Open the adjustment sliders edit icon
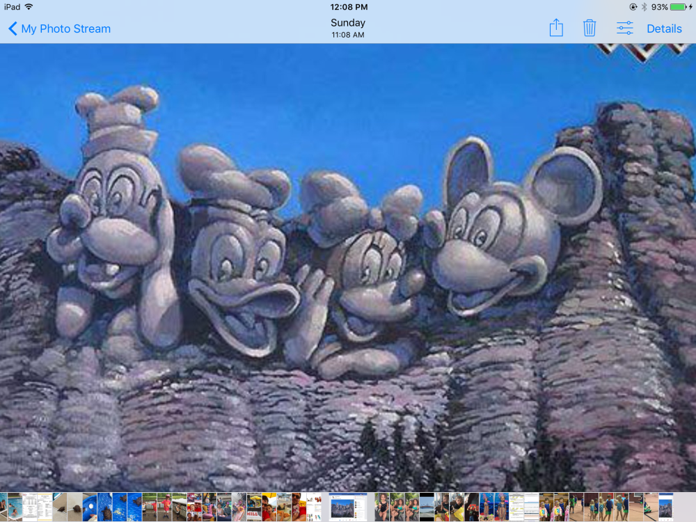 coord(625,28)
